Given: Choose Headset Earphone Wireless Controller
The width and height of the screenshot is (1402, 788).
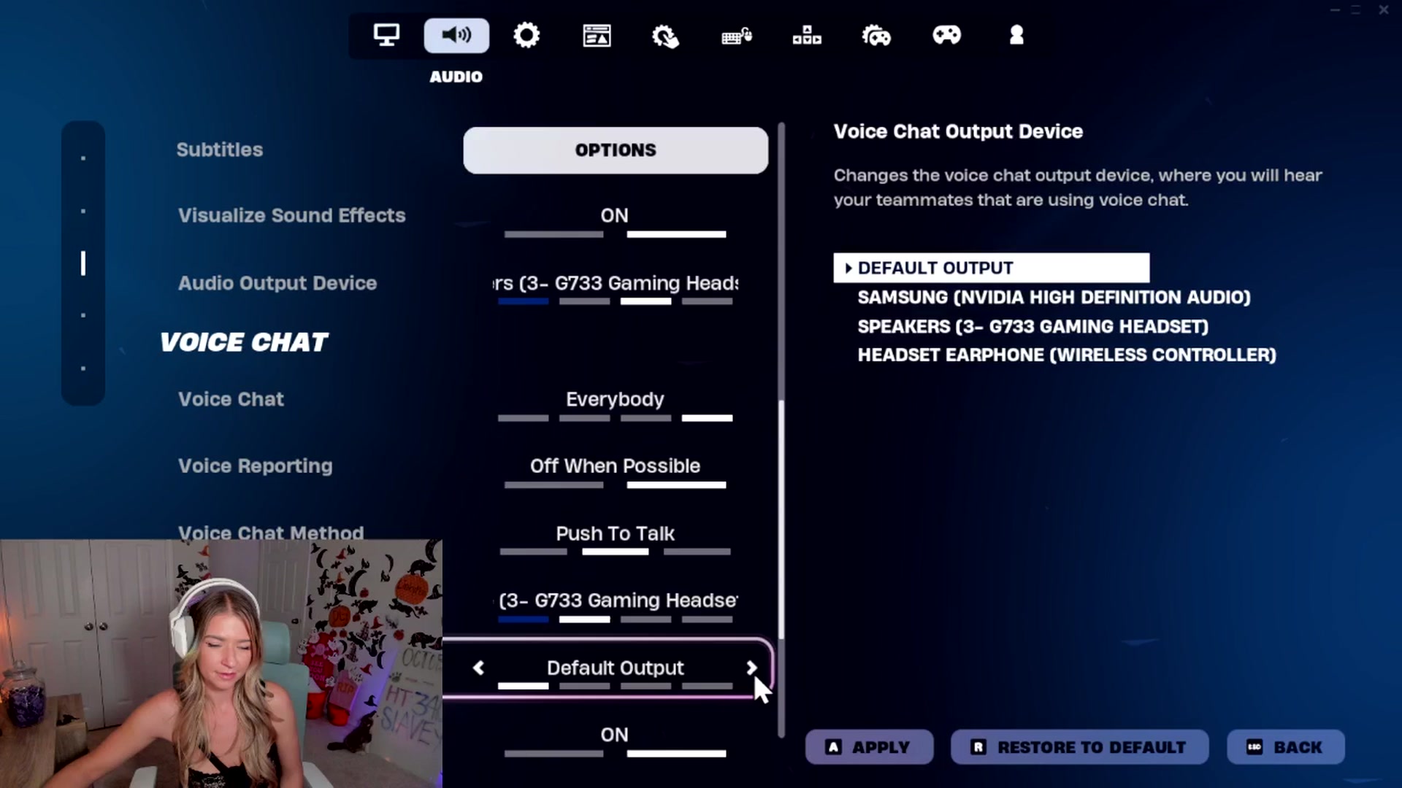Looking at the screenshot, I should click(1067, 355).
